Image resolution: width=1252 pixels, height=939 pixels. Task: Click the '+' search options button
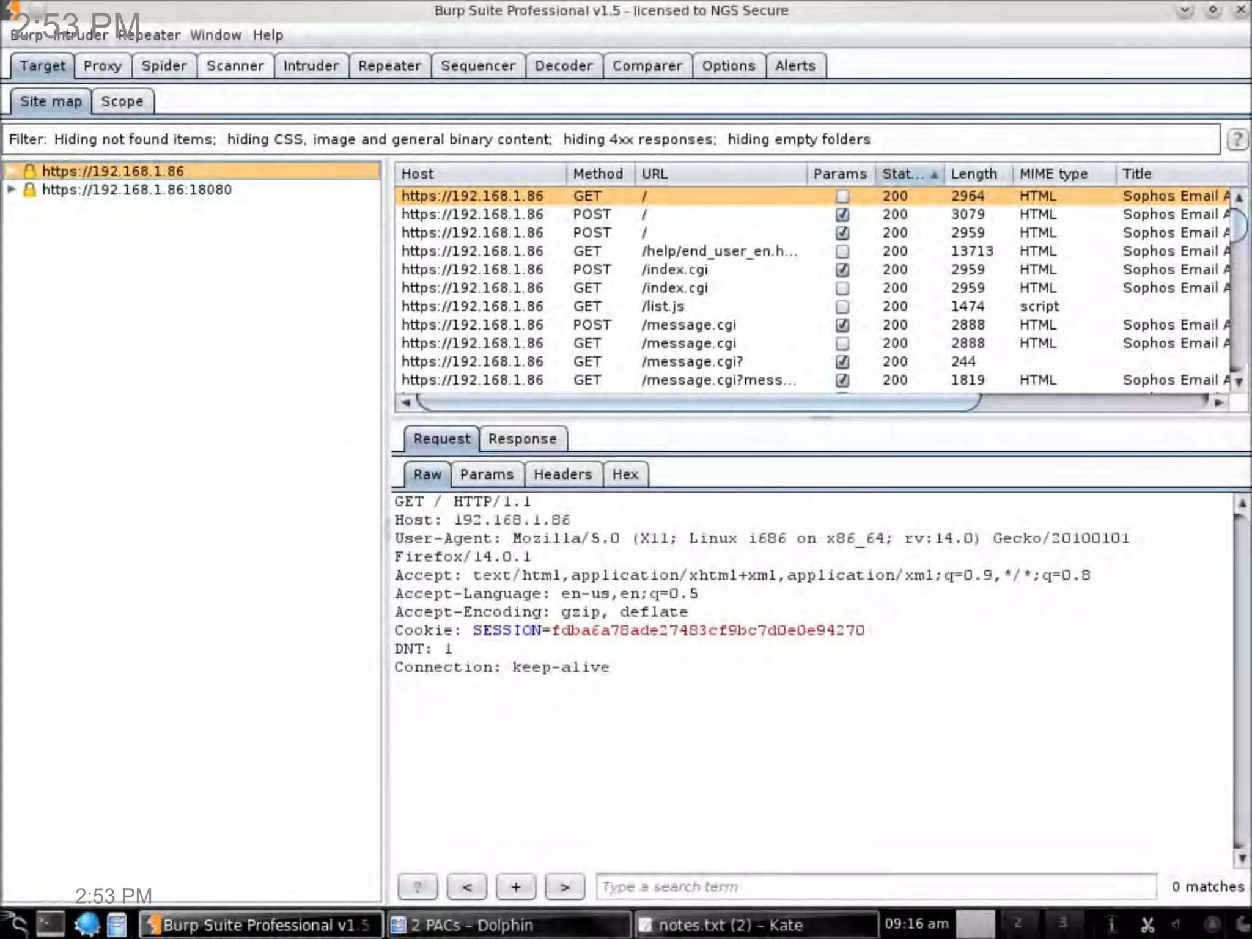pos(516,886)
